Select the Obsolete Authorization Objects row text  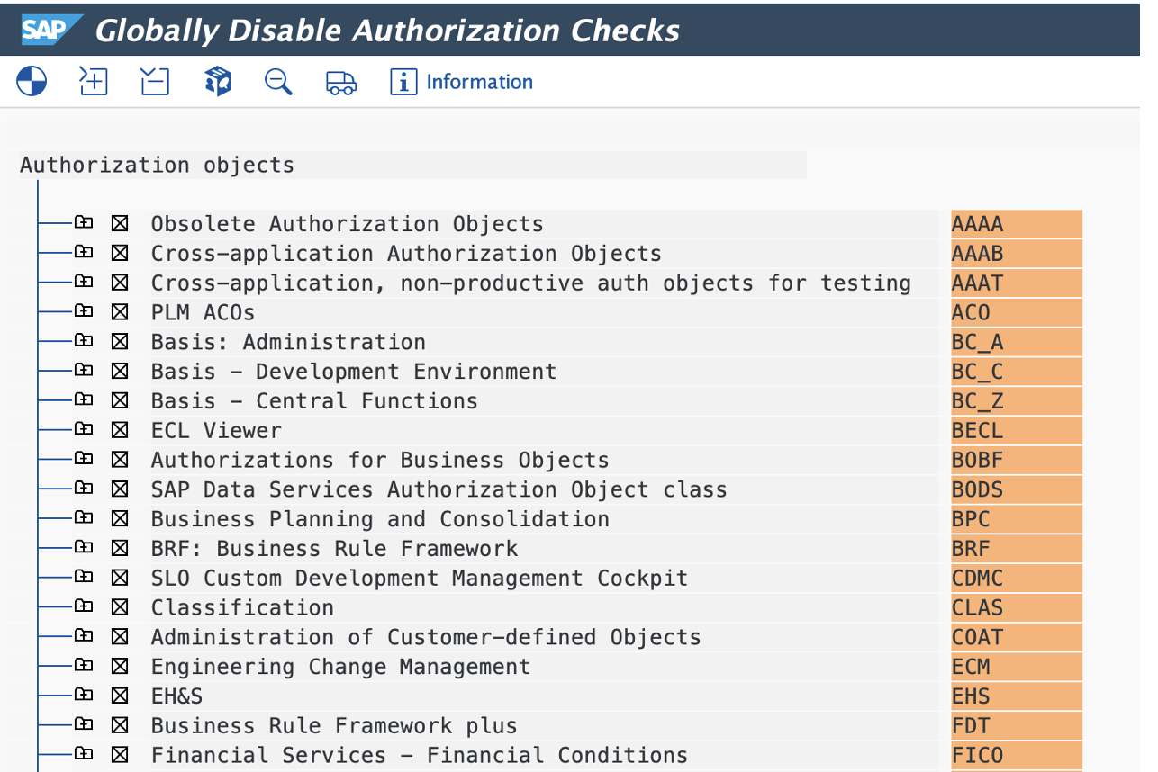pos(348,224)
